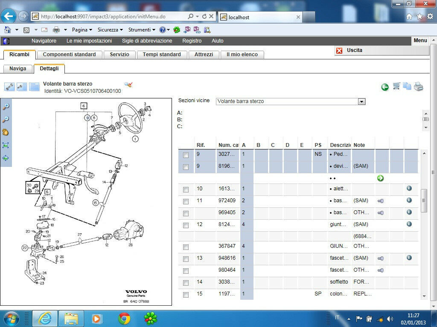437x327 pixels.
Task: Click the green back arrow icon
Action: click(x=385, y=87)
